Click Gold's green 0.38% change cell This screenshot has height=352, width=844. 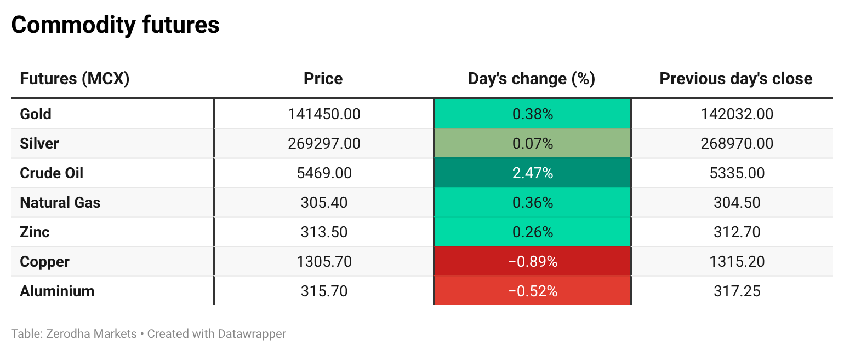pos(532,114)
